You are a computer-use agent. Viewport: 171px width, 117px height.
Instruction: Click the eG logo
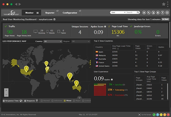[11, 13]
